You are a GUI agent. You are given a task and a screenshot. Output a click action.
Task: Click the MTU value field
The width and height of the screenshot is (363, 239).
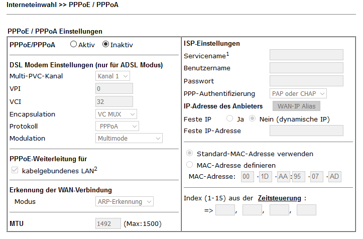point(108,223)
